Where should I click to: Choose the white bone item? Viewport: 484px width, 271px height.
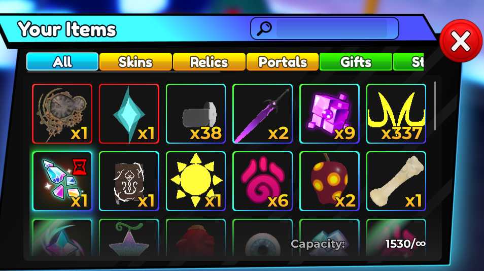coord(396,181)
